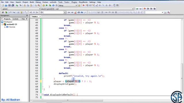Open the Plugins menu
This screenshot has width=184, height=103.
point(74,2)
